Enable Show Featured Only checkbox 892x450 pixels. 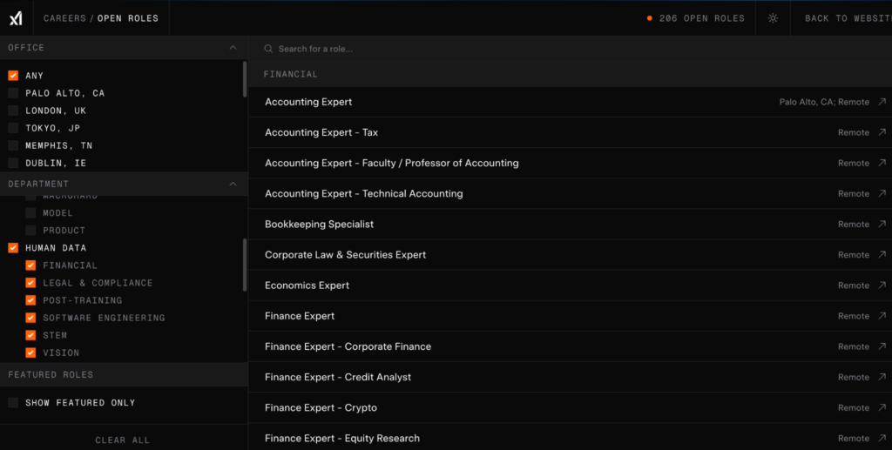click(13, 403)
